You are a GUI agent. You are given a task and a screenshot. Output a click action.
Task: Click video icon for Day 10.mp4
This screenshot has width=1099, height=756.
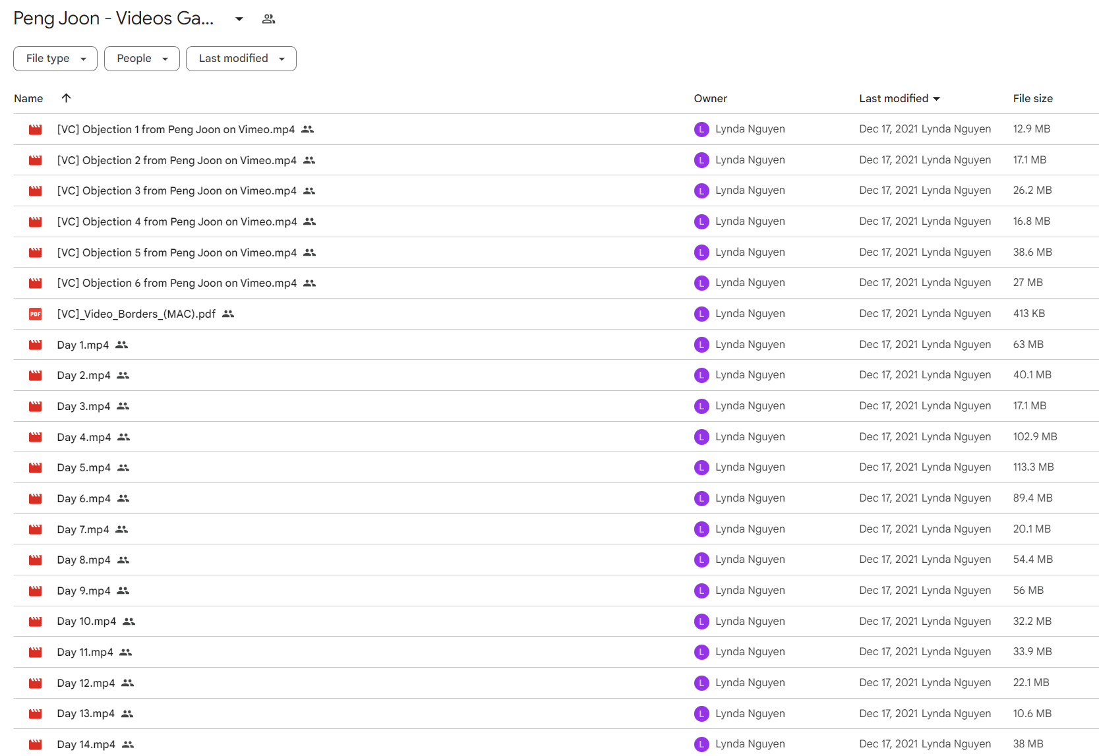(36, 622)
